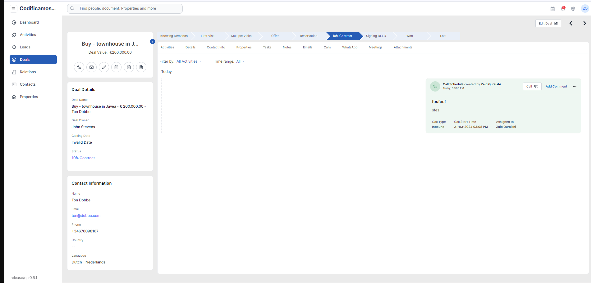Focus the global search input field
Image resolution: width=591 pixels, height=283 pixels.
(127, 9)
